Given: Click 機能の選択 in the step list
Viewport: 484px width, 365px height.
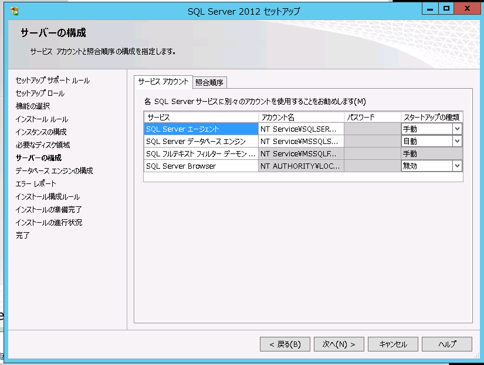Looking at the screenshot, I should click(x=33, y=106).
